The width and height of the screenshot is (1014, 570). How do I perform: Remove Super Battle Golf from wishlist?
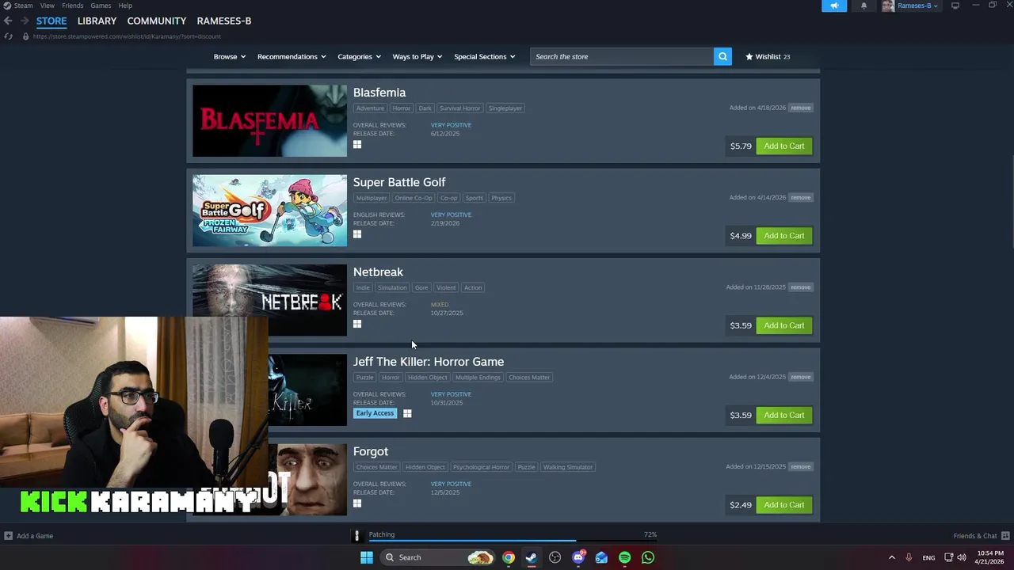[x=800, y=197]
